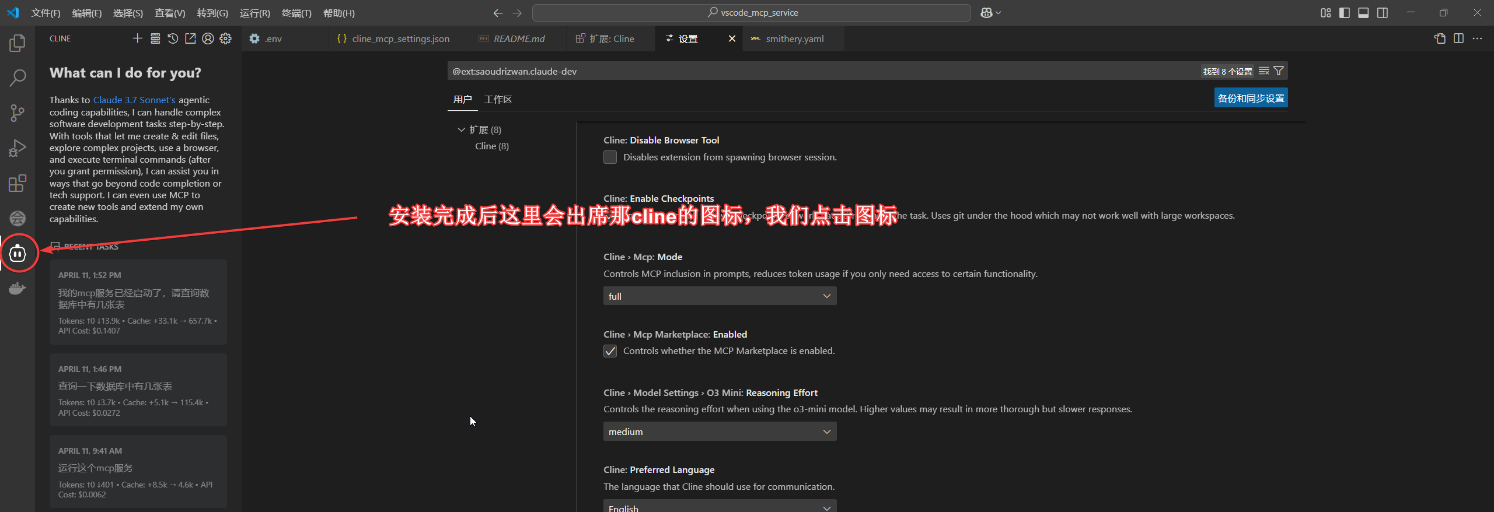Open the 查看(V) menu
The height and width of the screenshot is (512, 1494).
[x=170, y=13]
